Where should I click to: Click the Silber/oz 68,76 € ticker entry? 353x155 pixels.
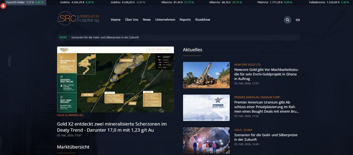(226, 2)
